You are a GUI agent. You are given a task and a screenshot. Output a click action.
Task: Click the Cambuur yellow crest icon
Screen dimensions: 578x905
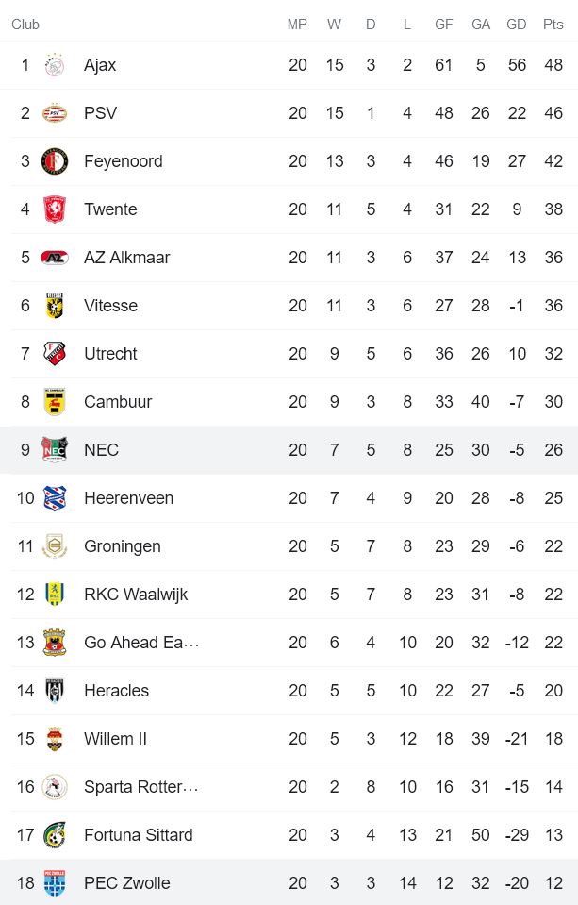coord(55,402)
